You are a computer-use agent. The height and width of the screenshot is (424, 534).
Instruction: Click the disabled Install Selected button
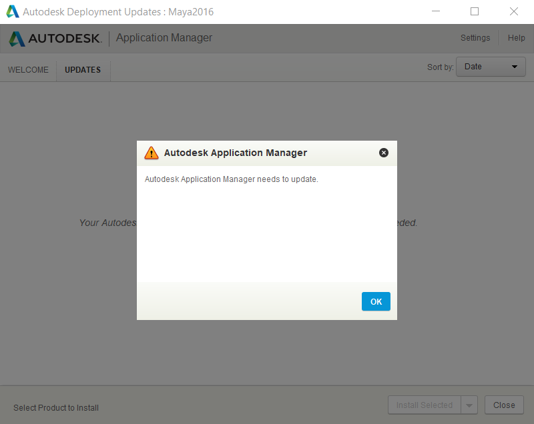tap(424, 405)
